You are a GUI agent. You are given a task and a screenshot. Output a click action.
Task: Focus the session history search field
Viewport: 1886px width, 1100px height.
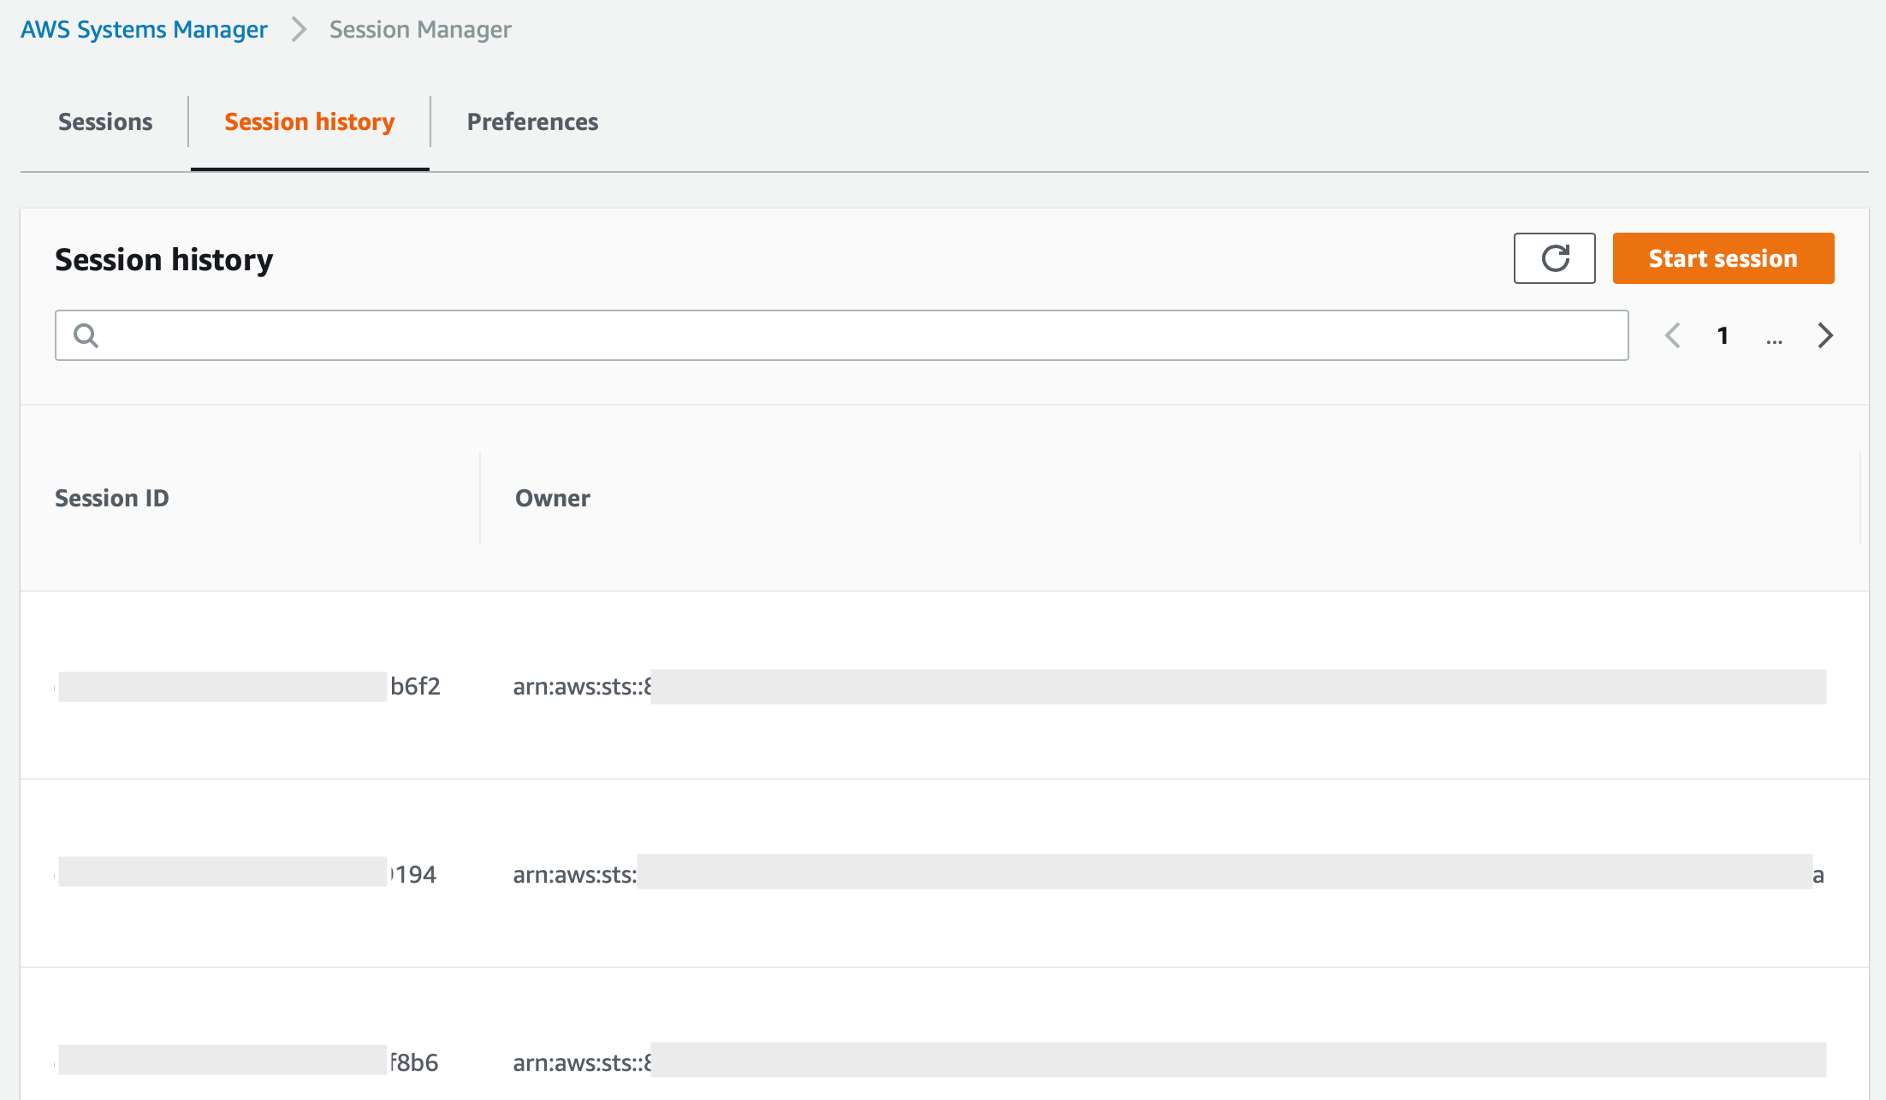(856, 335)
